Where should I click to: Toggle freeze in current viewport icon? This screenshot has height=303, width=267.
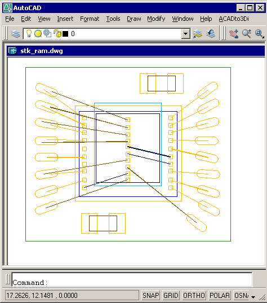point(47,33)
